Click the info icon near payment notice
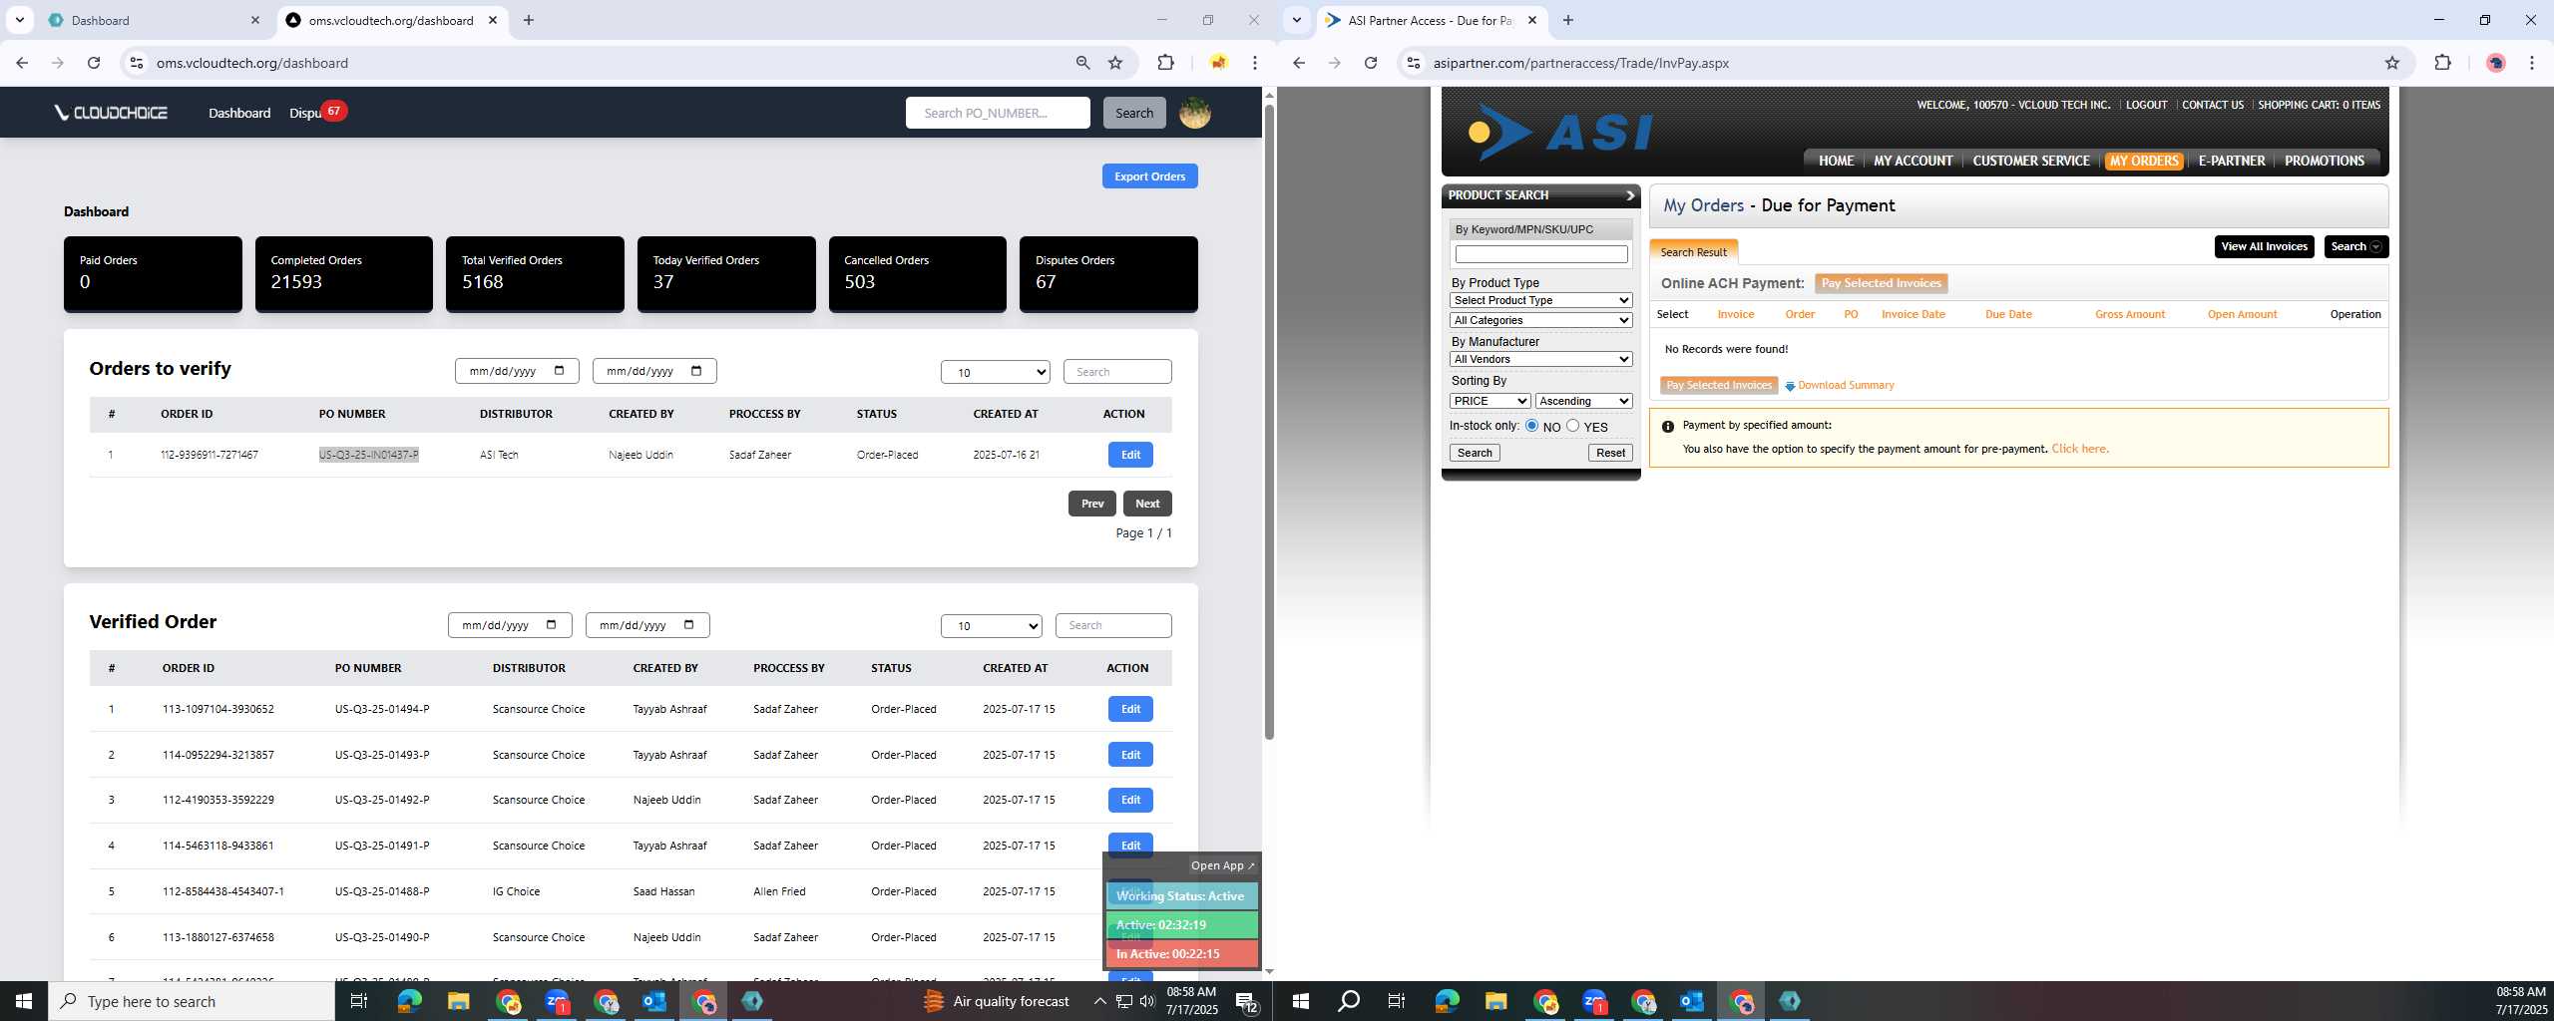Viewport: 2554px width, 1021px height. pyautogui.click(x=1667, y=426)
